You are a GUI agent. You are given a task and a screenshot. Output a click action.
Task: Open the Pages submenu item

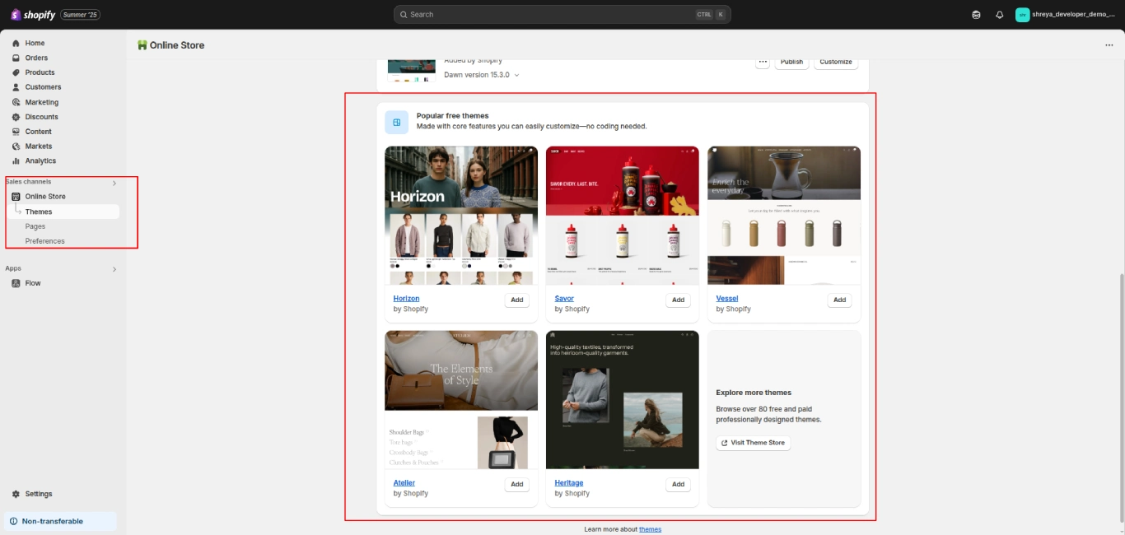[35, 226]
